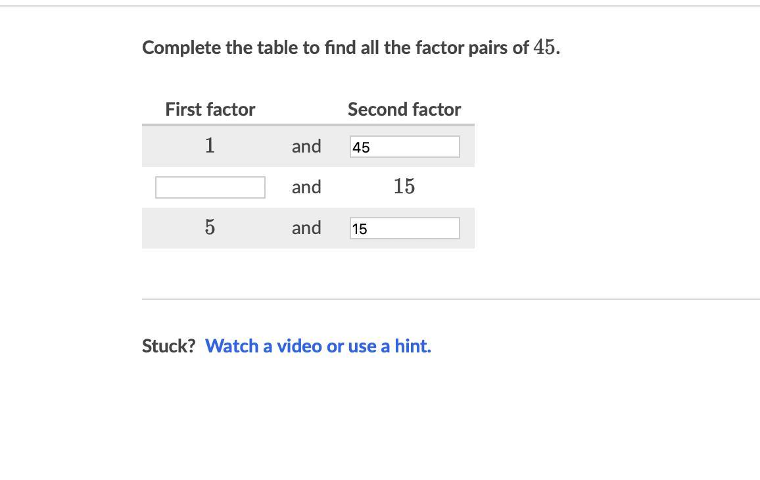The height and width of the screenshot is (480, 760).
Task: Open the 'Watch a video or use a hint' link
Action: 318,346
